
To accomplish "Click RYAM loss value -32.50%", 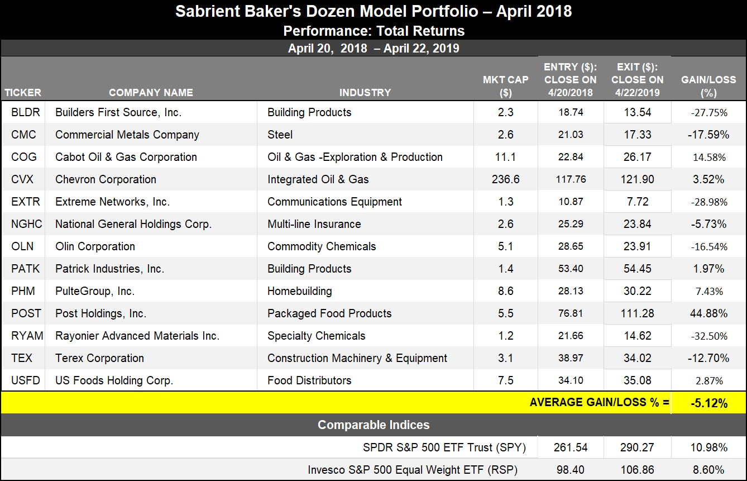I will (x=709, y=336).
